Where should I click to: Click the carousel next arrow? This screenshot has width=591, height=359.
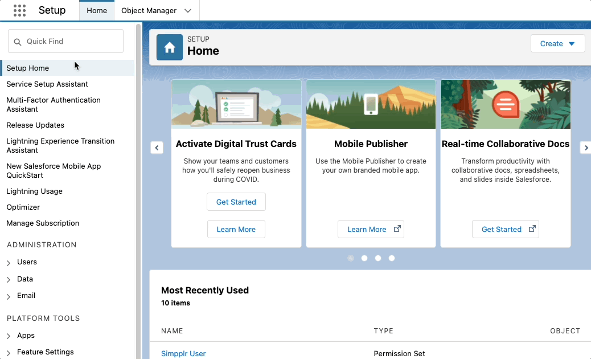pyautogui.click(x=586, y=148)
